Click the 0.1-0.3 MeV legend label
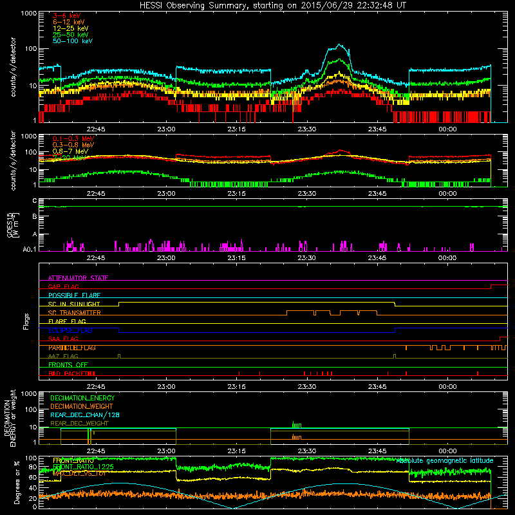515x515 pixels. click(73, 138)
